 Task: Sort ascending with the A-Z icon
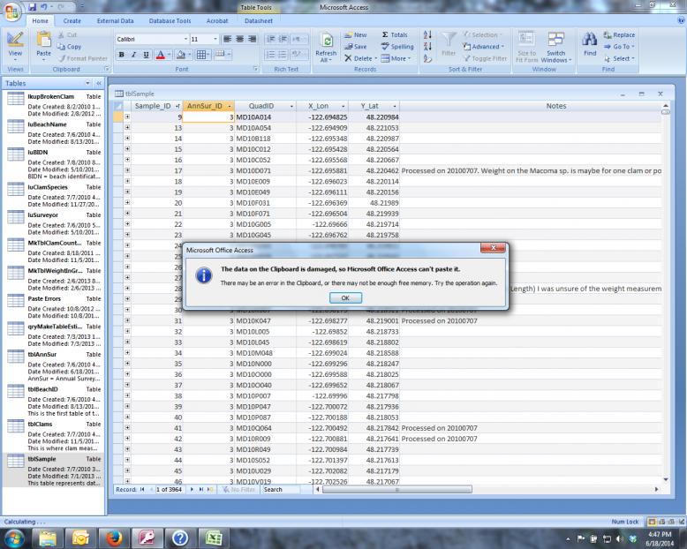pos(427,34)
